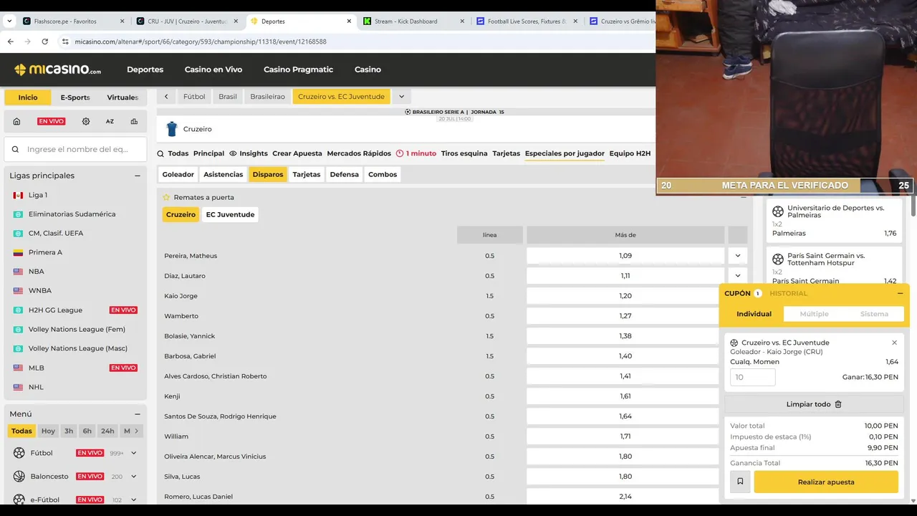The height and width of the screenshot is (516, 917).
Task: Go back with the breadcrumb left arrow
Action: point(166,96)
